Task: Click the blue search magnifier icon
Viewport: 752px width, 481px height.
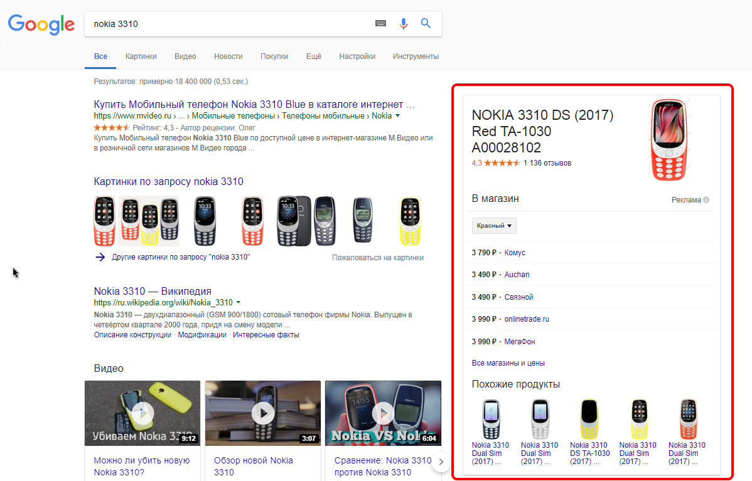Action: pos(426,23)
